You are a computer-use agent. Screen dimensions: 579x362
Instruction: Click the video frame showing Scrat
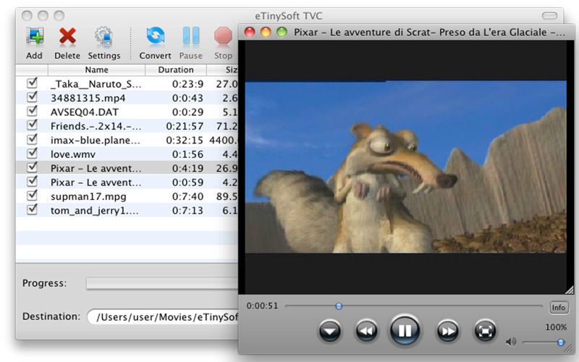(x=405, y=167)
